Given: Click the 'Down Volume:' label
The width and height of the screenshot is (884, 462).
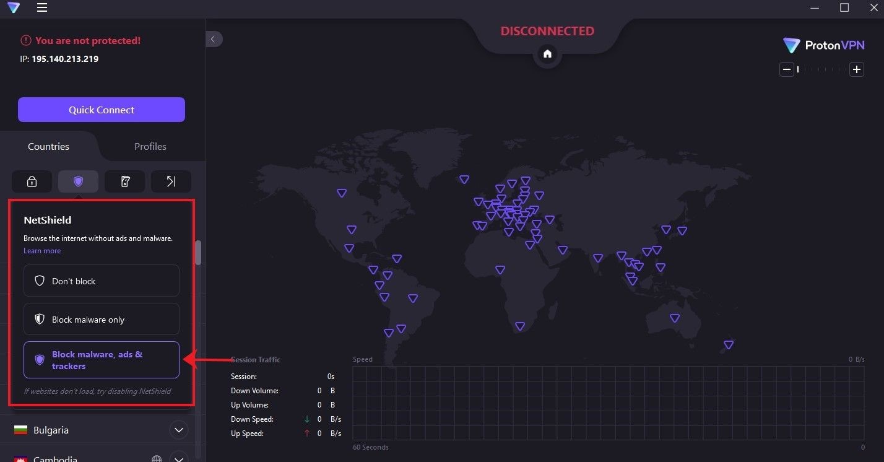Looking at the screenshot, I should pyautogui.click(x=254, y=391).
